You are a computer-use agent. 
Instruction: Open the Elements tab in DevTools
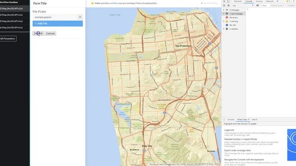(x=238, y=1)
